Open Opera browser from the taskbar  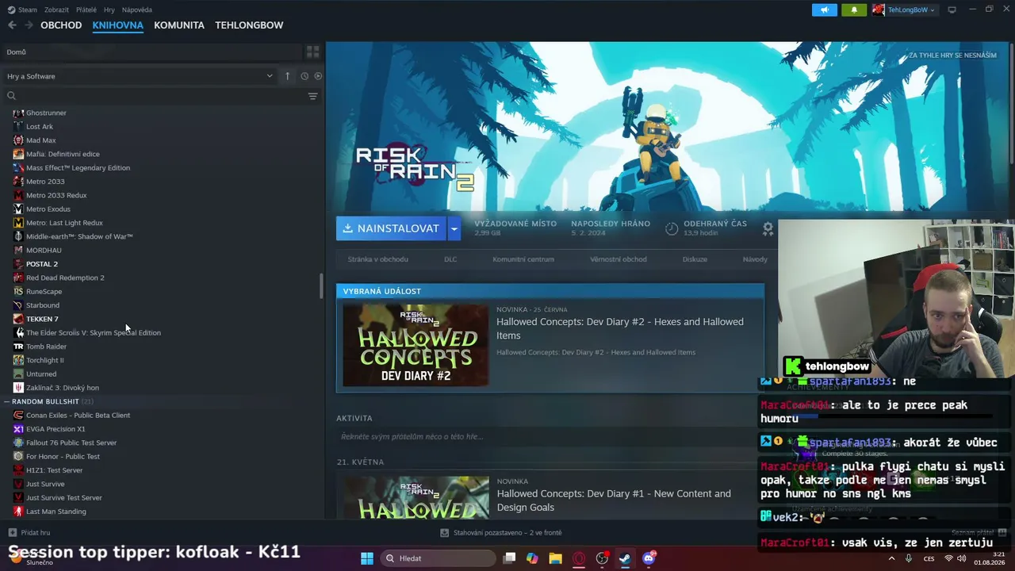[x=579, y=558]
